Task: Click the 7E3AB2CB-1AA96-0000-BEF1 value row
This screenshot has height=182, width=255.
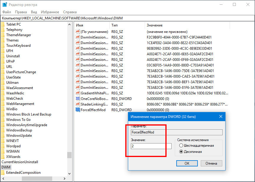Action: coord(180,82)
